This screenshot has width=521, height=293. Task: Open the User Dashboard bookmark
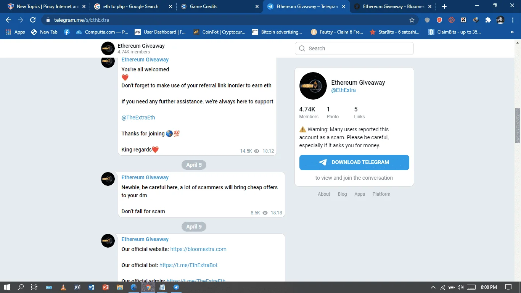point(160,32)
